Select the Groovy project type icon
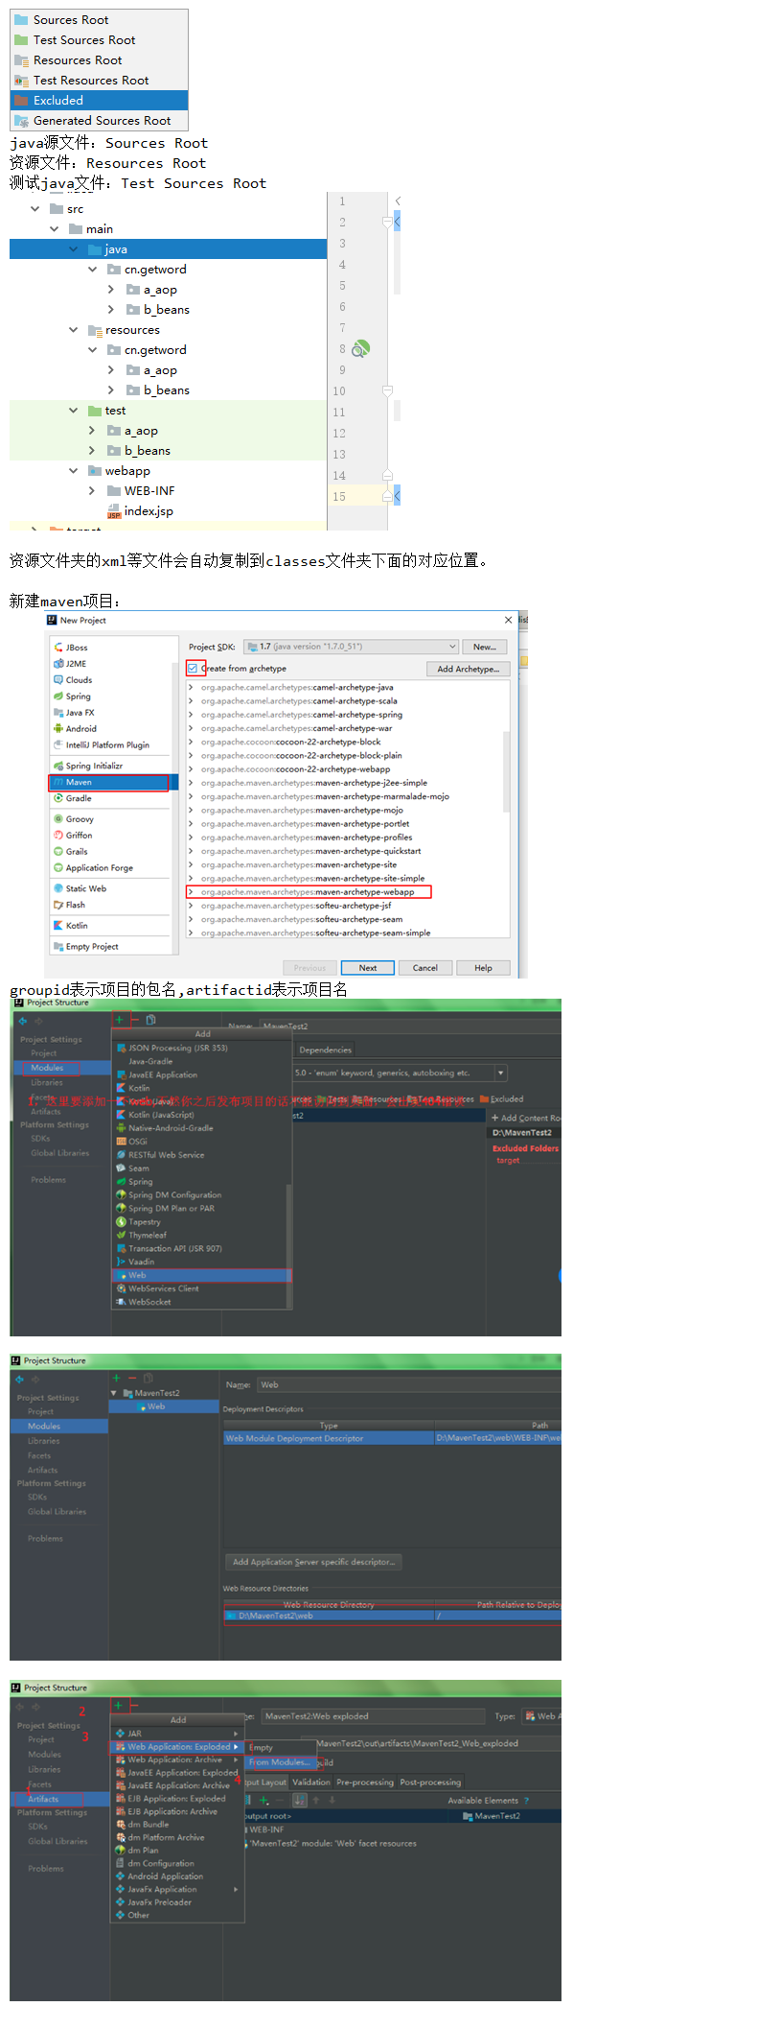The image size is (779, 2030). [58, 819]
